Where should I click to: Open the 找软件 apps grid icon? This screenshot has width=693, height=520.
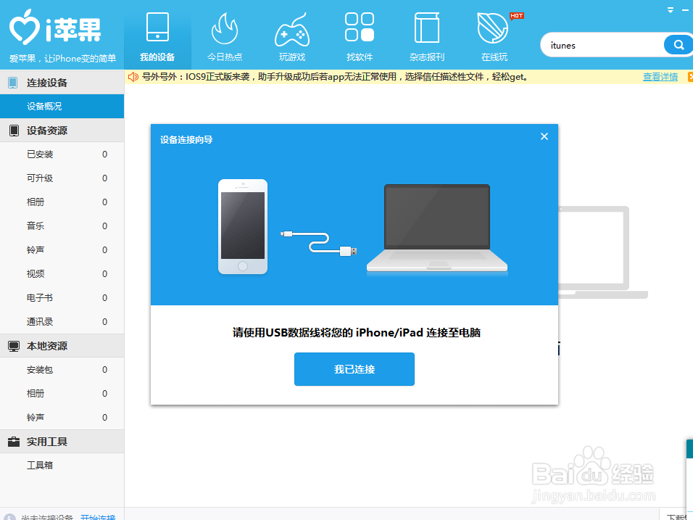tap(360, 27)
